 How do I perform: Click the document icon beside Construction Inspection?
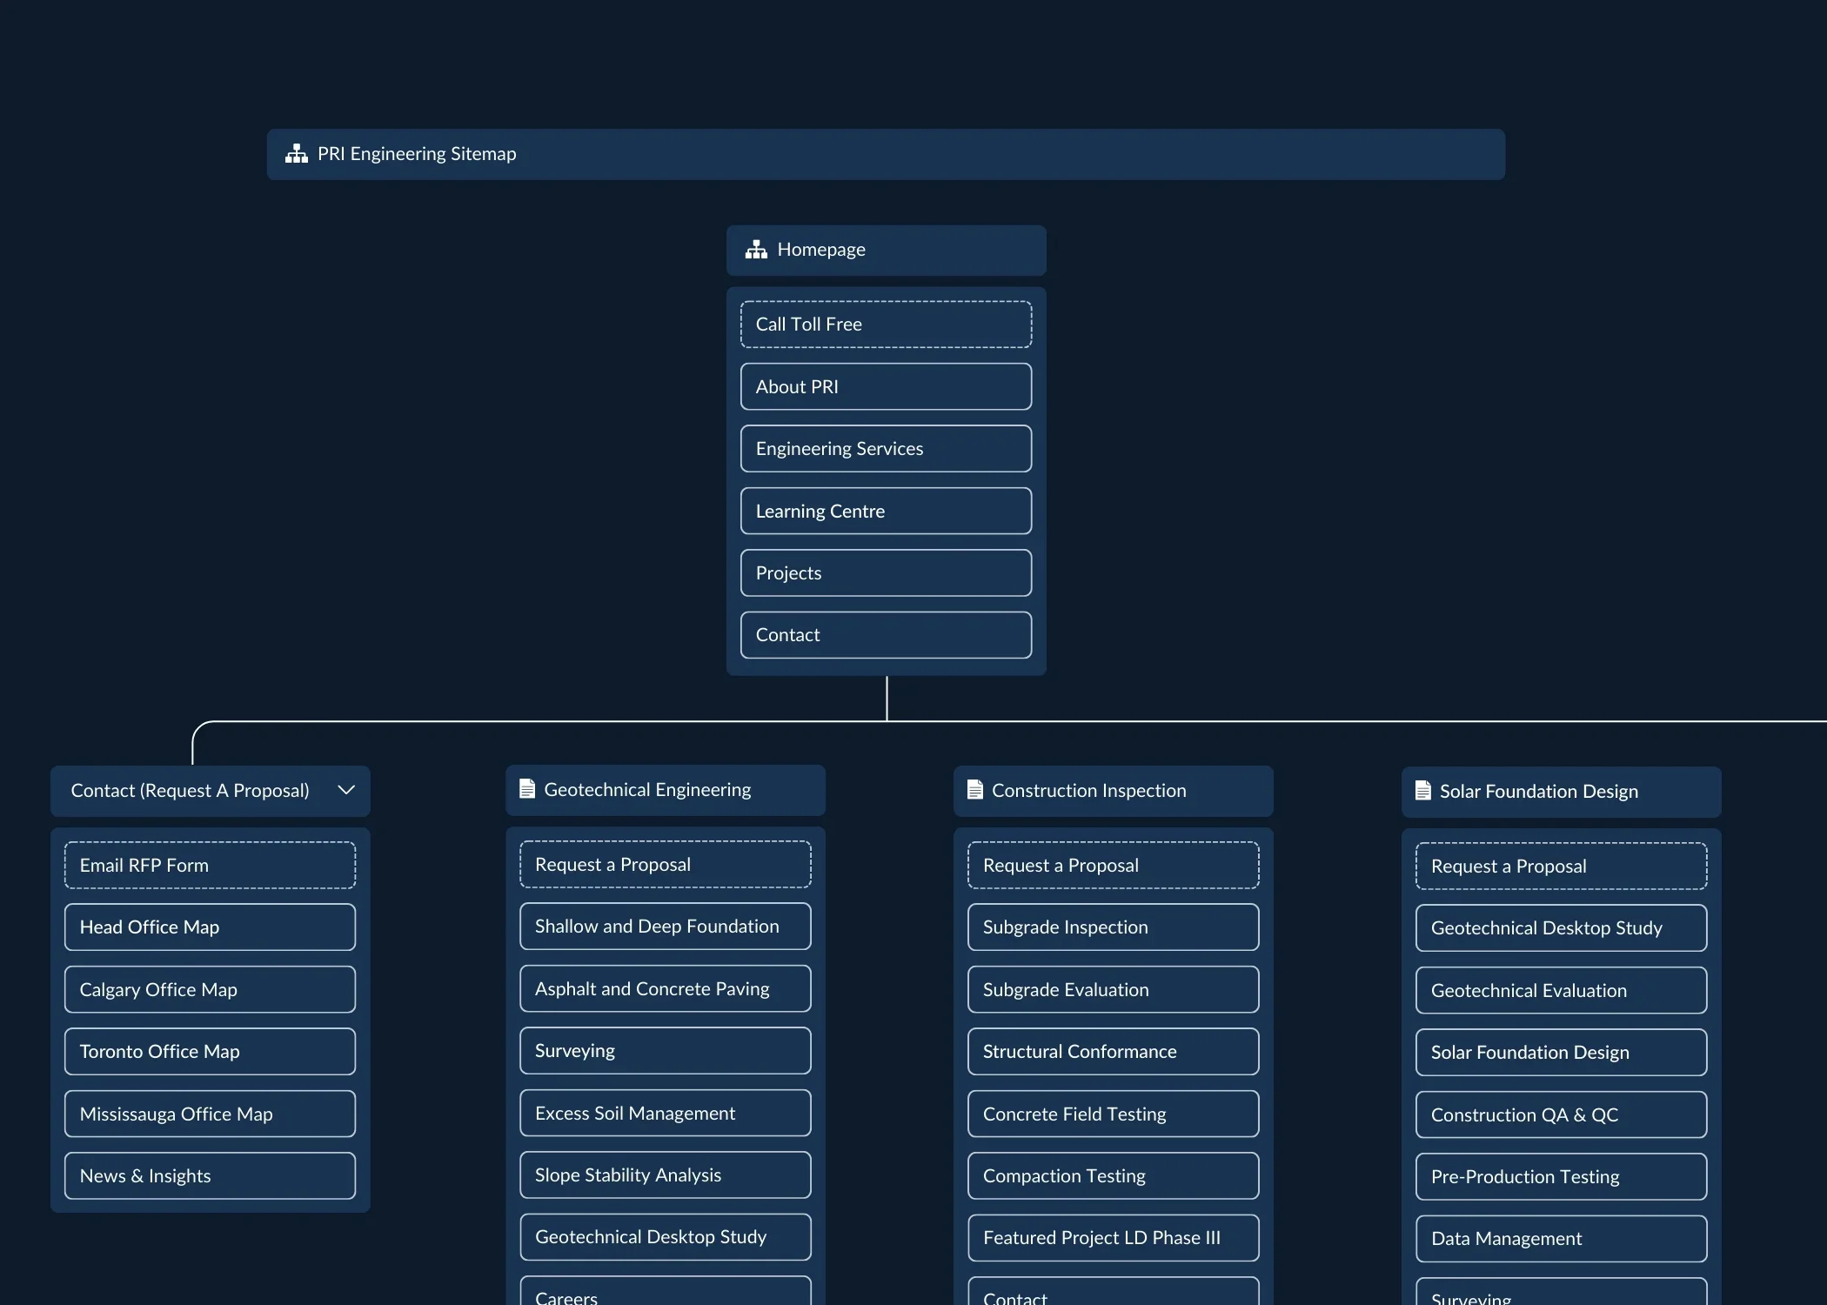point(975,790)
